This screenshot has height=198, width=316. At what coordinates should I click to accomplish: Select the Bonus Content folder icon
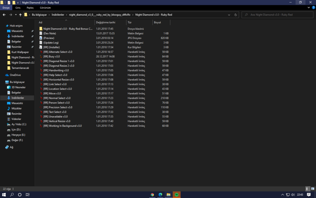coord(41,28)
